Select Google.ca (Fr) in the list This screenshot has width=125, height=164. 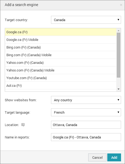pyautogui.click(x=61, y=32)
